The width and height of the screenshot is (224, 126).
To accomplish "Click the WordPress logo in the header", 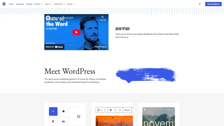I will [4, 4].
